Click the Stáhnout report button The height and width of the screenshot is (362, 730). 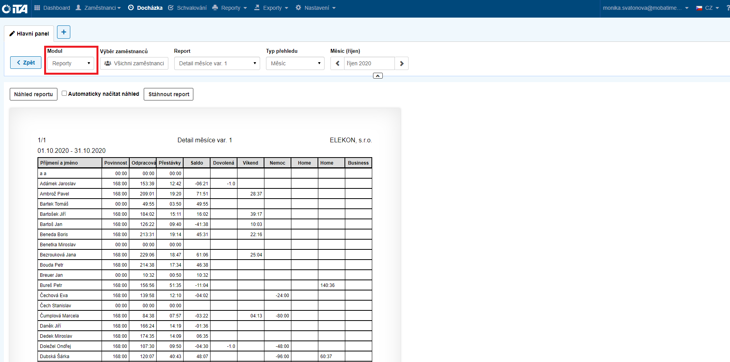[x=169, y=94]
